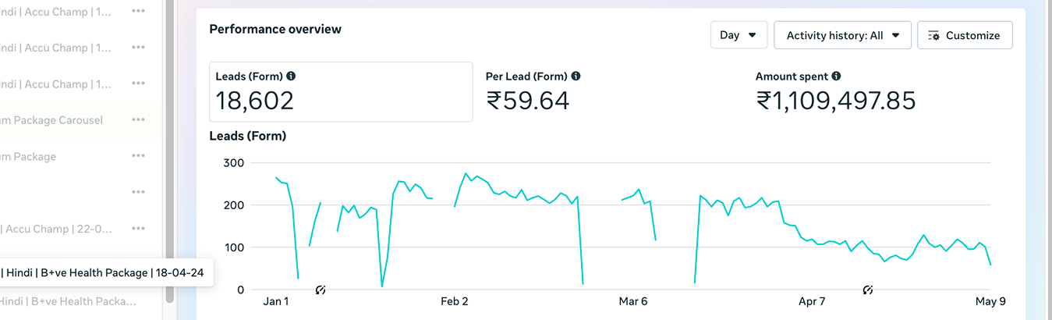Screen dimensions: 1052x320
Task: Click info icon next to Leads (Form)
Action: (x=291, y=76)
